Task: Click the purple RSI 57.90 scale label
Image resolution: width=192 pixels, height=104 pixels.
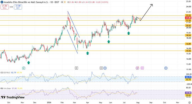Action: [x=188, y=93]
